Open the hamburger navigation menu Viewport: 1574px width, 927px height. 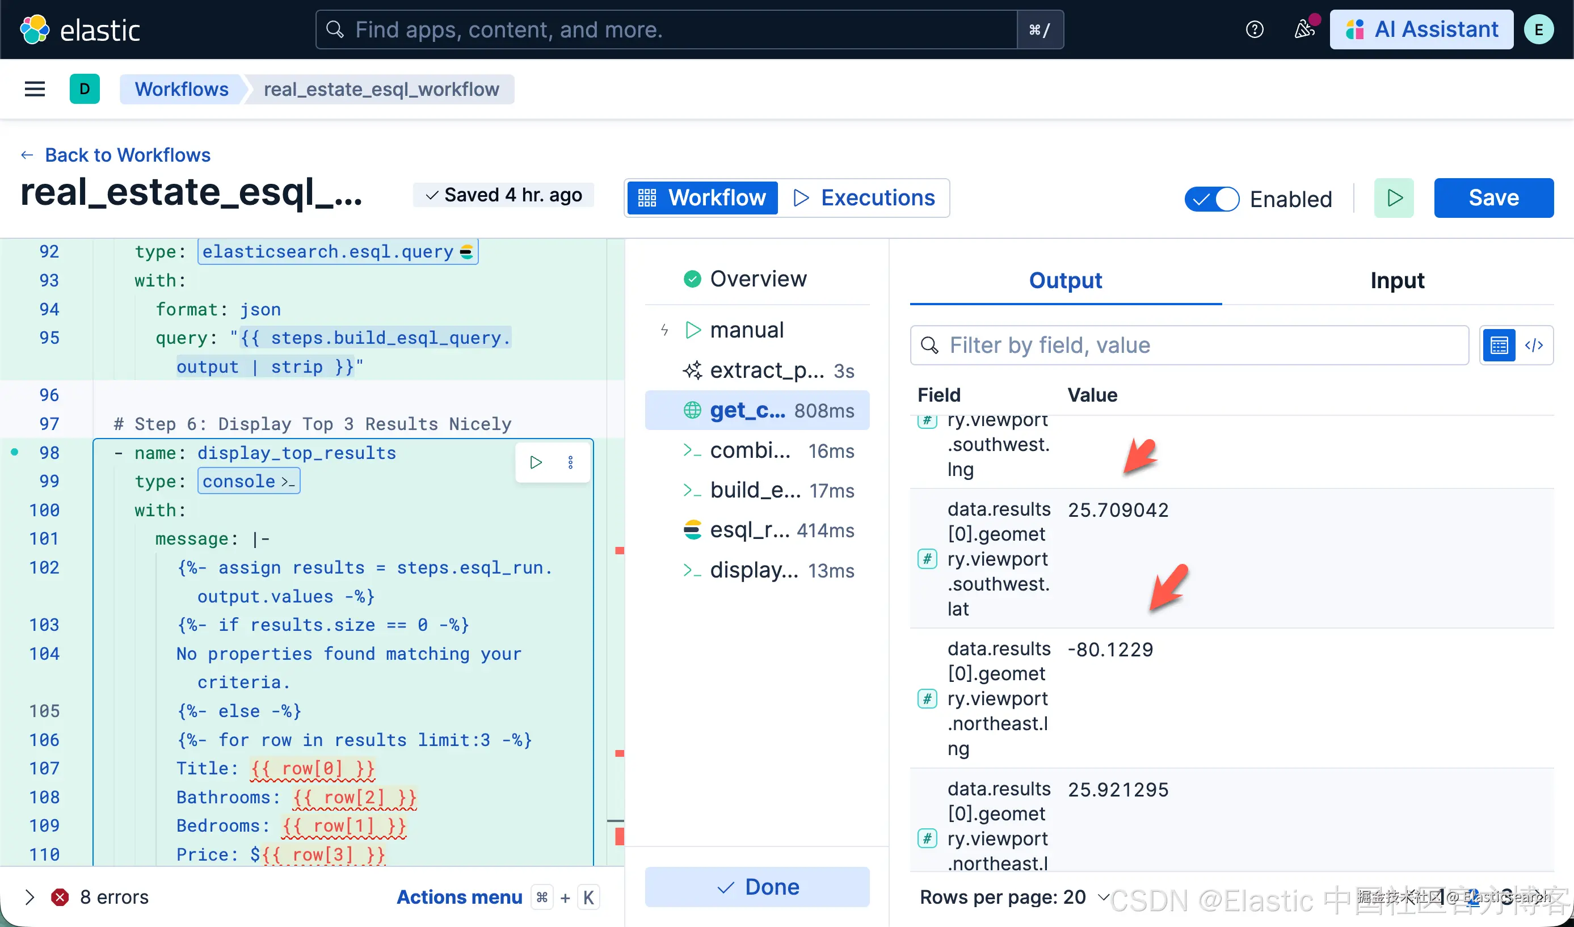click(x=35, y=89)
